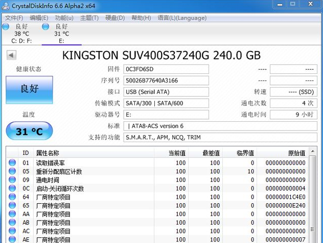
Task: Click the 原始值 column header
Action: pyautogui.click(x=282, y=153)
